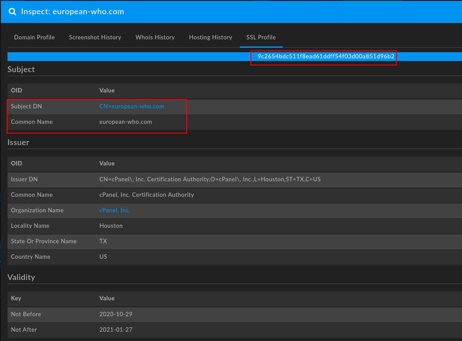Screen dimensions: 462x341
Task: Click the Key column header in Validity
Action: tap(16, 298)
